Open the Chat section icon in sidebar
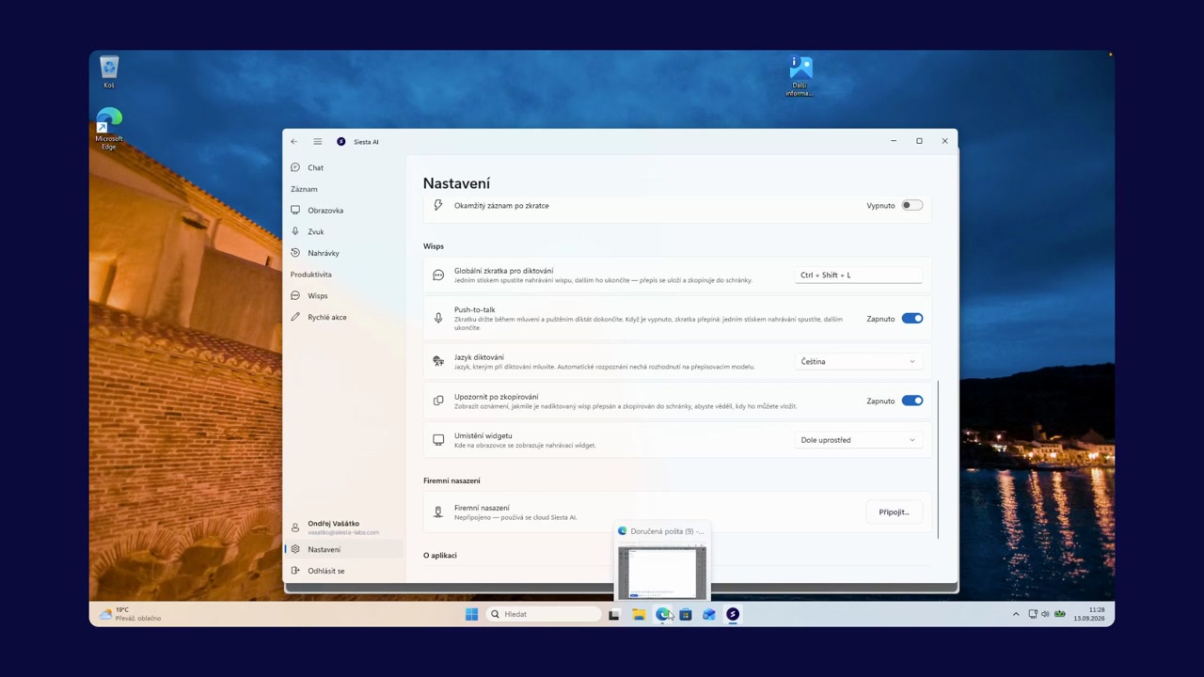The width and height of the screenshot is (1204, 677). [x=295, y=167]
